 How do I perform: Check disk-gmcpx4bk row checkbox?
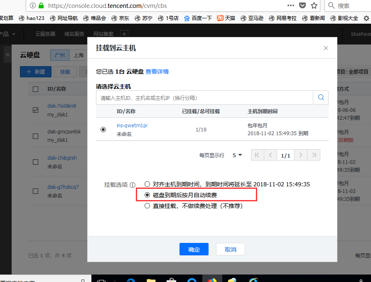[x=35, y=136]
